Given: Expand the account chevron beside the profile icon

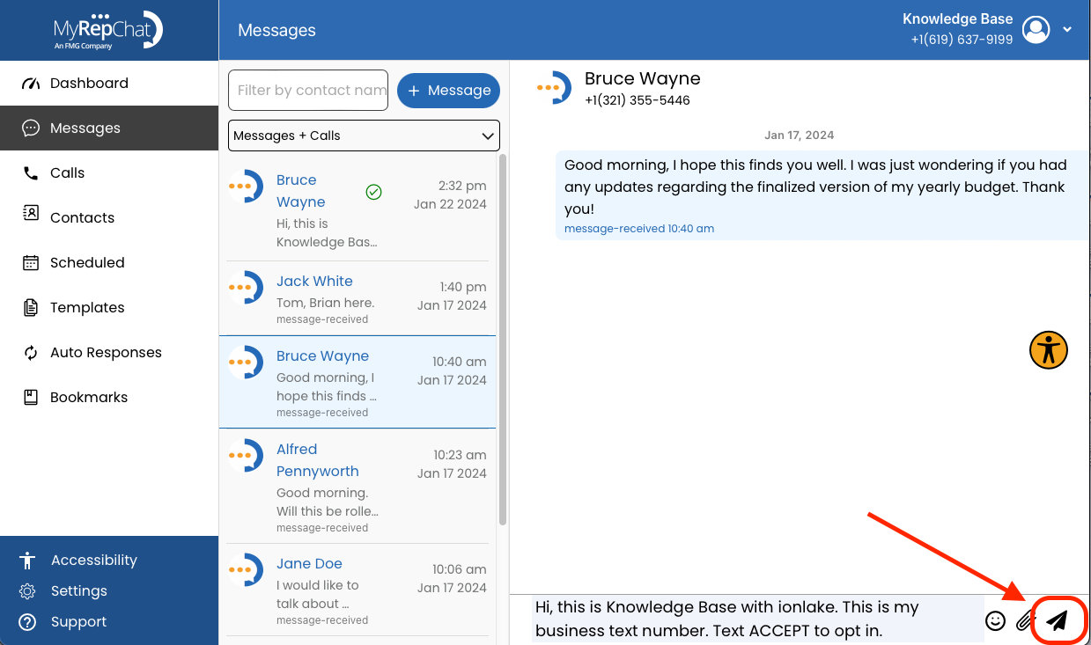Looking at the screenshot, I should coord(1066,29).
